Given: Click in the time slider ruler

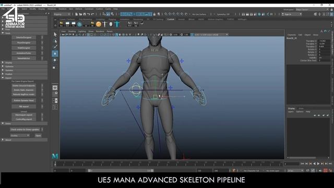Looking at the screenshot, I should (168, 163).
